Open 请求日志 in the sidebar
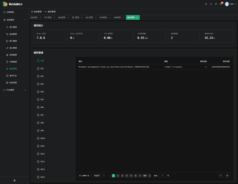Screen dimensions: 238x184 coord(13,76)
